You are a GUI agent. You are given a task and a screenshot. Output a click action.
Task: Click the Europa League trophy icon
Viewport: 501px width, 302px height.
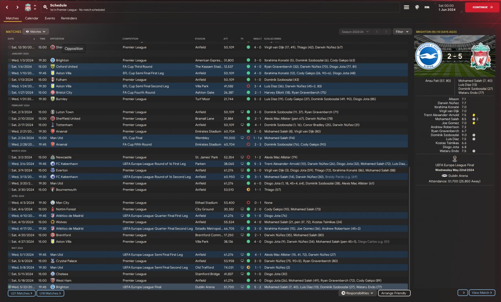click(x=455, y=158)
